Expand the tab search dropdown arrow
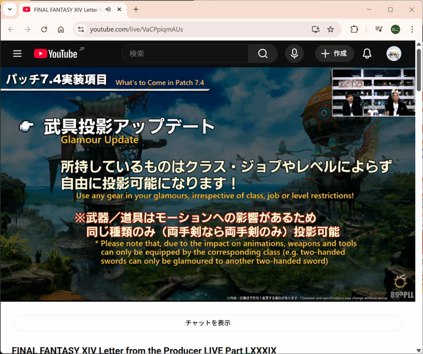The width and height of the screenshot is (423, 354). coord(9,10)
